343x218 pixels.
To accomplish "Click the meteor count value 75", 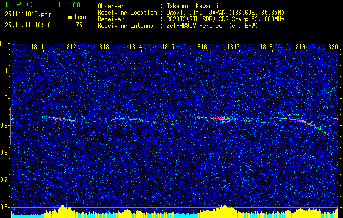I will coord(79,25).
